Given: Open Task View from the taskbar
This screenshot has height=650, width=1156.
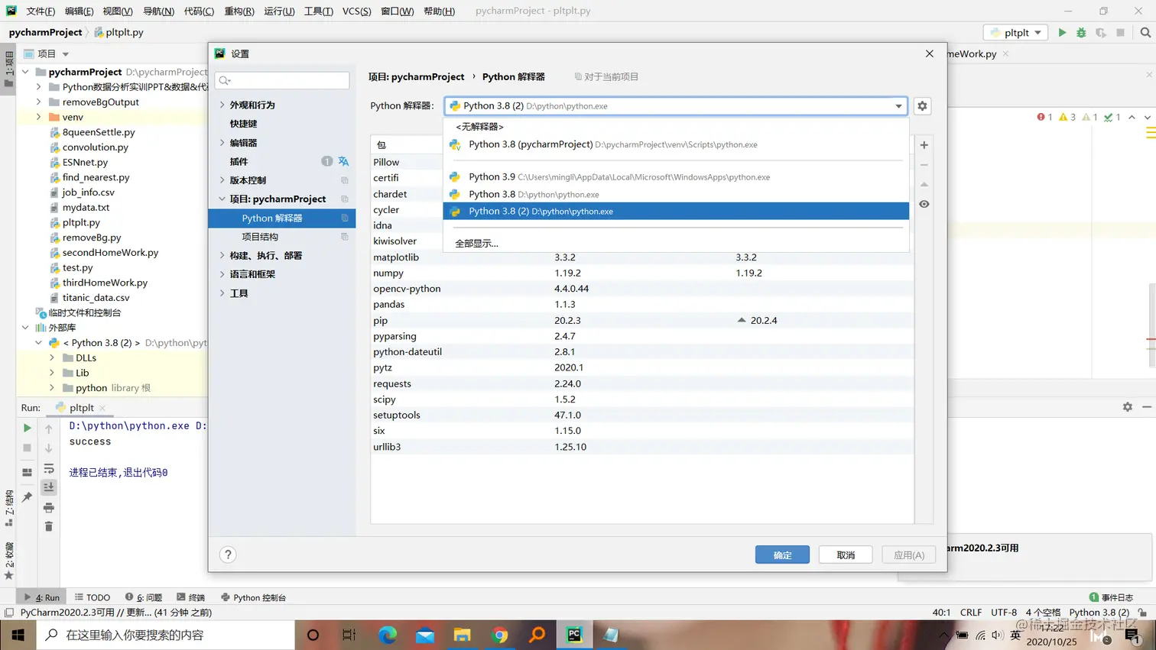Looking at the screenshot, I should 349,635.
